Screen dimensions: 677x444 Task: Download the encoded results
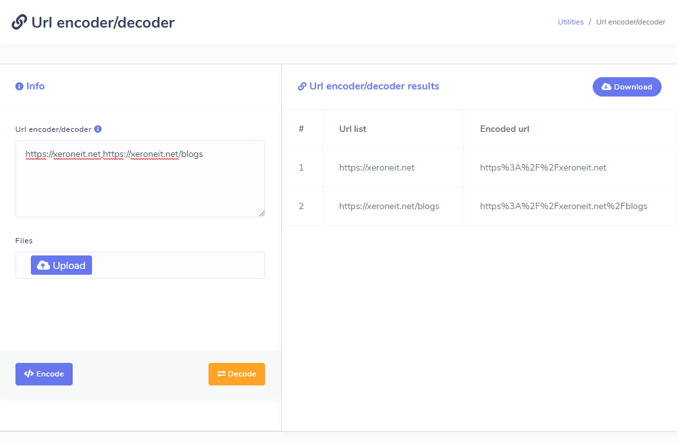pos(626,87)
